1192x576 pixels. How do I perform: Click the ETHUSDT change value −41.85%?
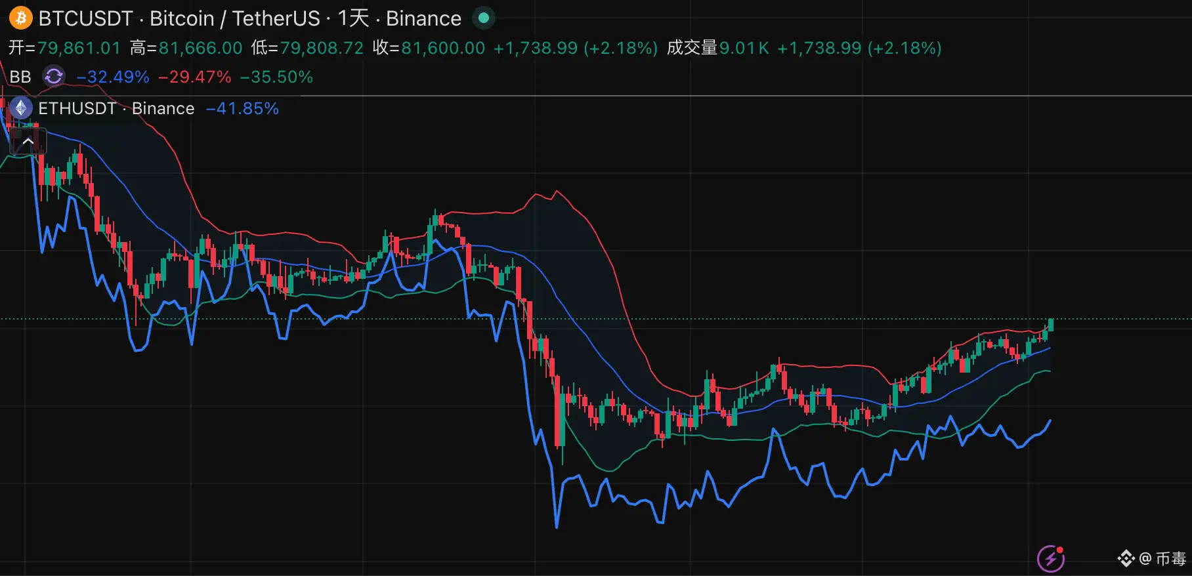(243, 108)
